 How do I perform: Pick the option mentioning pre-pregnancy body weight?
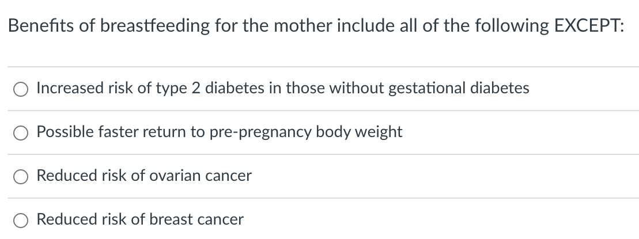20,132
